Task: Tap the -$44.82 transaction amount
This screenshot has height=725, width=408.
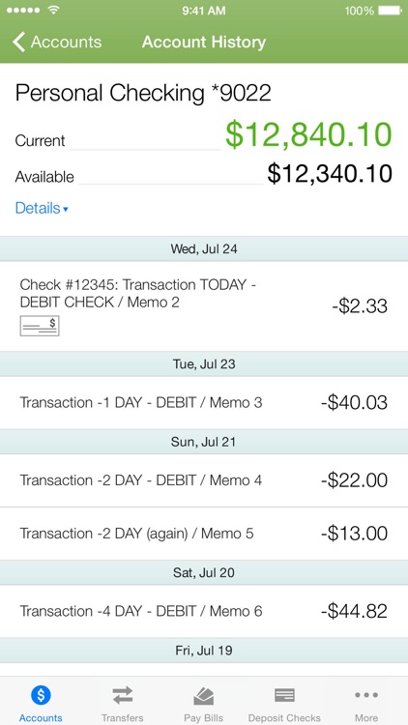Action: coord(354,611)
